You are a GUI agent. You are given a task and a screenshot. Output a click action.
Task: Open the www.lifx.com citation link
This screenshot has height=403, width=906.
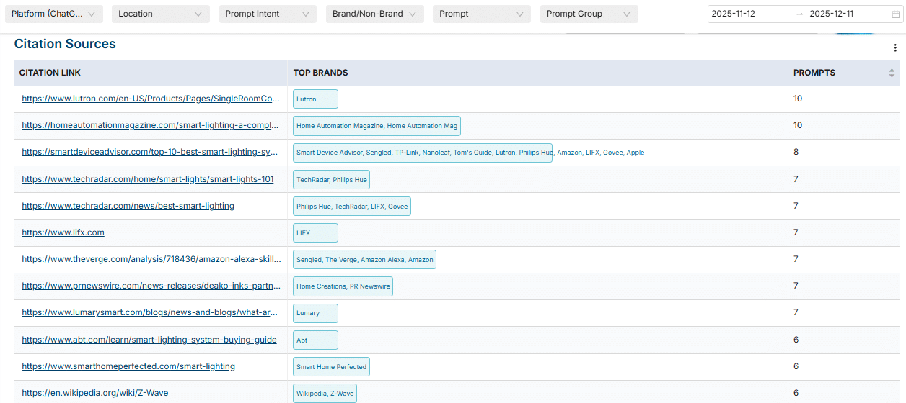click(63, 232)
